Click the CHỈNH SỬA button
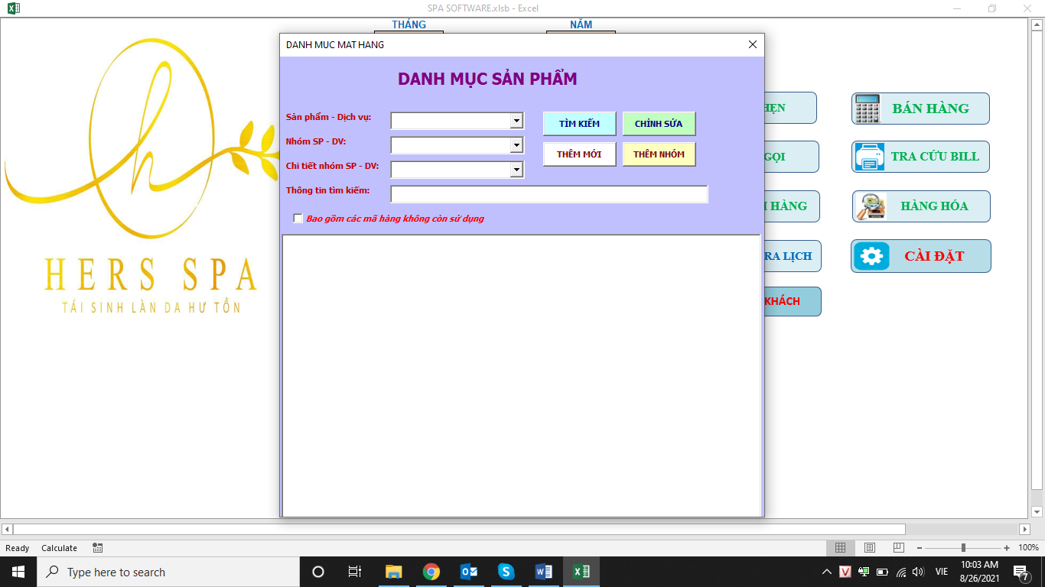The image size is (1045, 587). 659,124
